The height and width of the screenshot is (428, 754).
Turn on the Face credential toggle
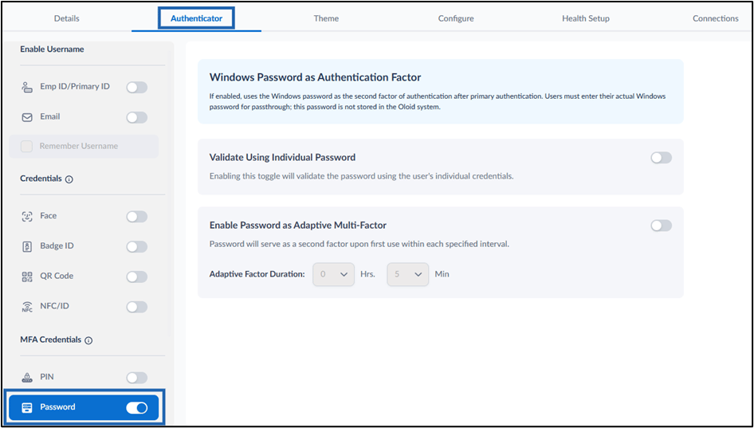pos(136,217)
